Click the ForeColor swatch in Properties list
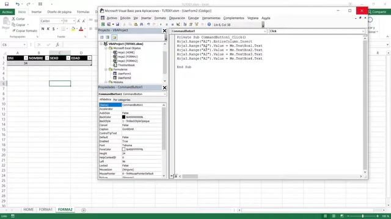 pyautogui.click(x=123, y=150)
